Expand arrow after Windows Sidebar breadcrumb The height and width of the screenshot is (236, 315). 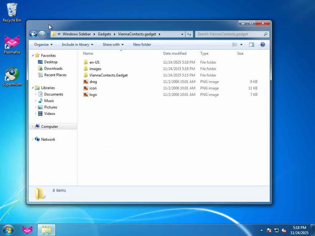94,34
